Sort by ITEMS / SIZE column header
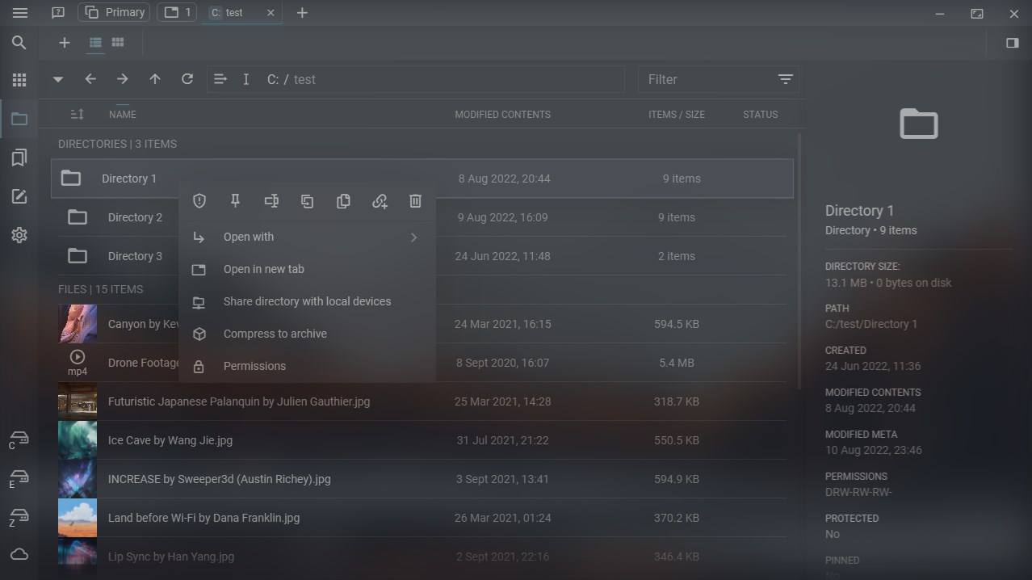 tap(677, 115)
